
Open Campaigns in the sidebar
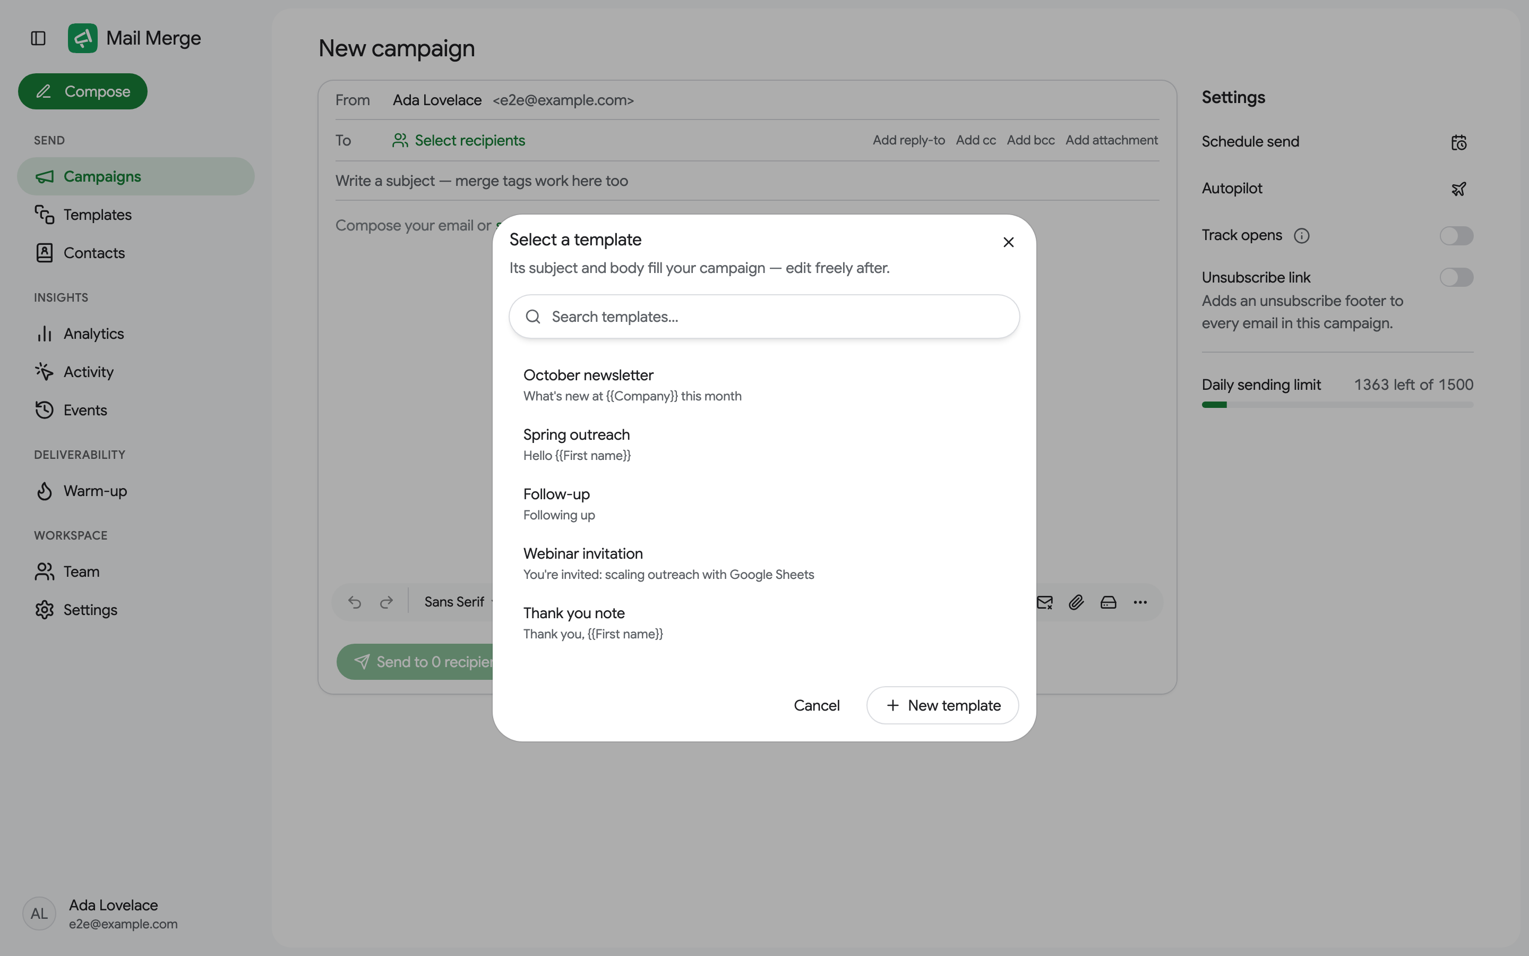click(136, 176)
